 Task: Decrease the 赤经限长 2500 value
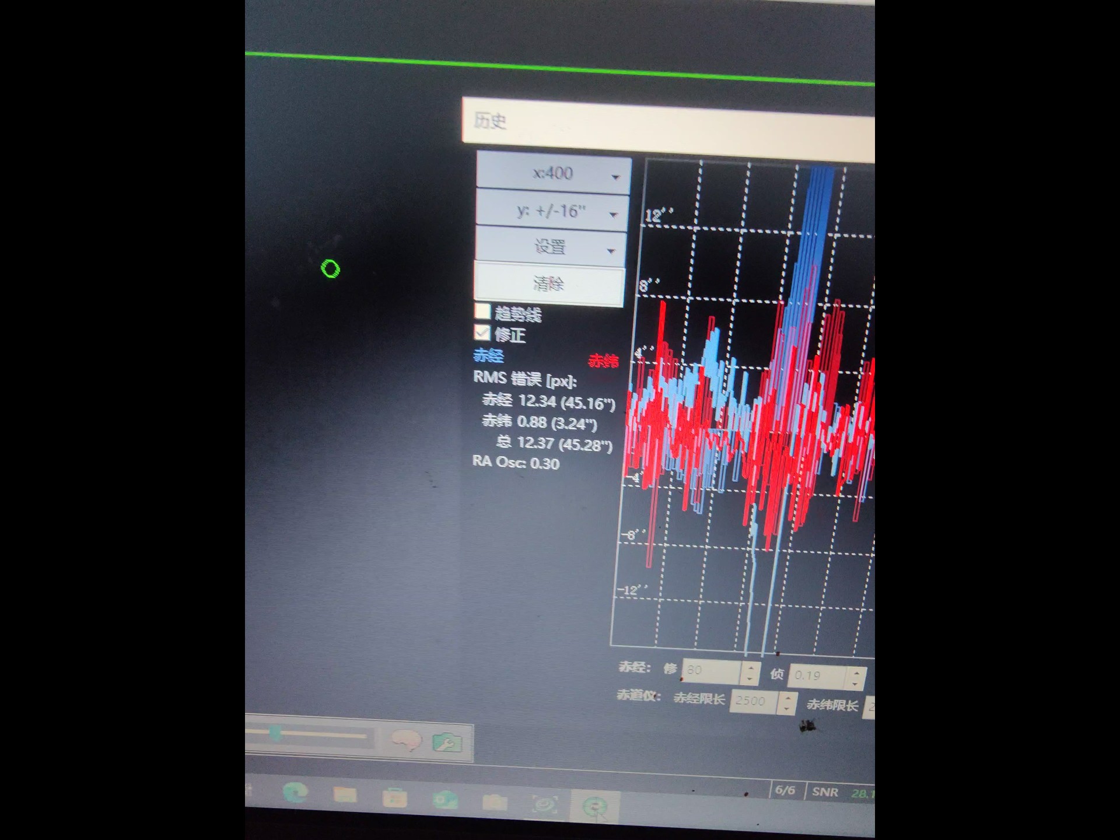coord(787,709)
